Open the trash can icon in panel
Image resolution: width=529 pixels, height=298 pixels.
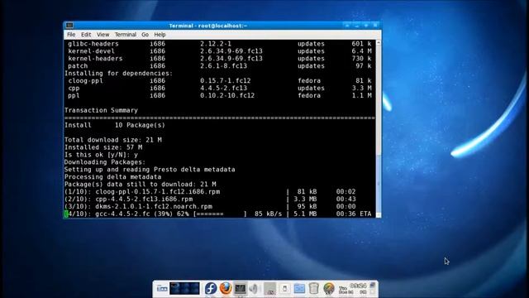point(314,288)
